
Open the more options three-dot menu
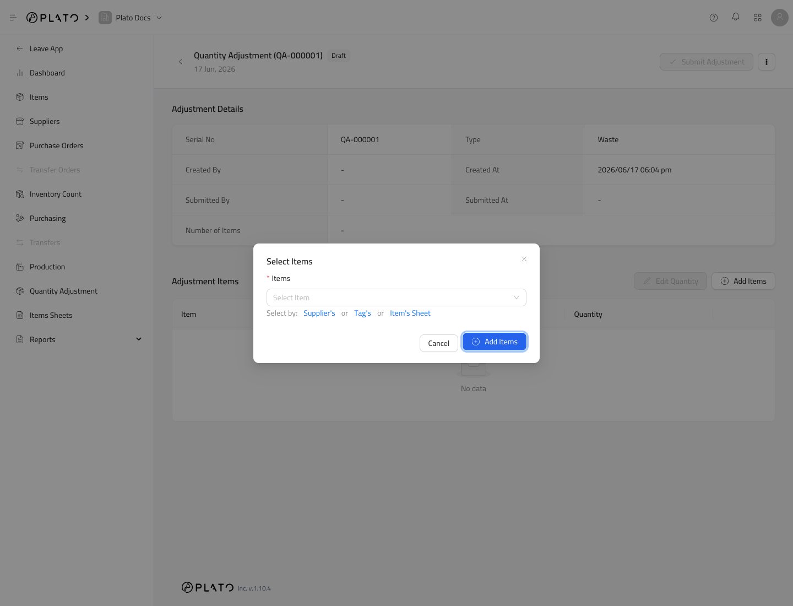(x=767, y=62)
